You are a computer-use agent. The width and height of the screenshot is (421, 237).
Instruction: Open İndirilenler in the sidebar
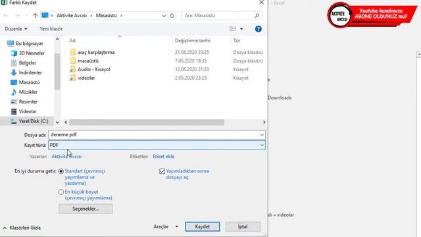click(26, 72)
